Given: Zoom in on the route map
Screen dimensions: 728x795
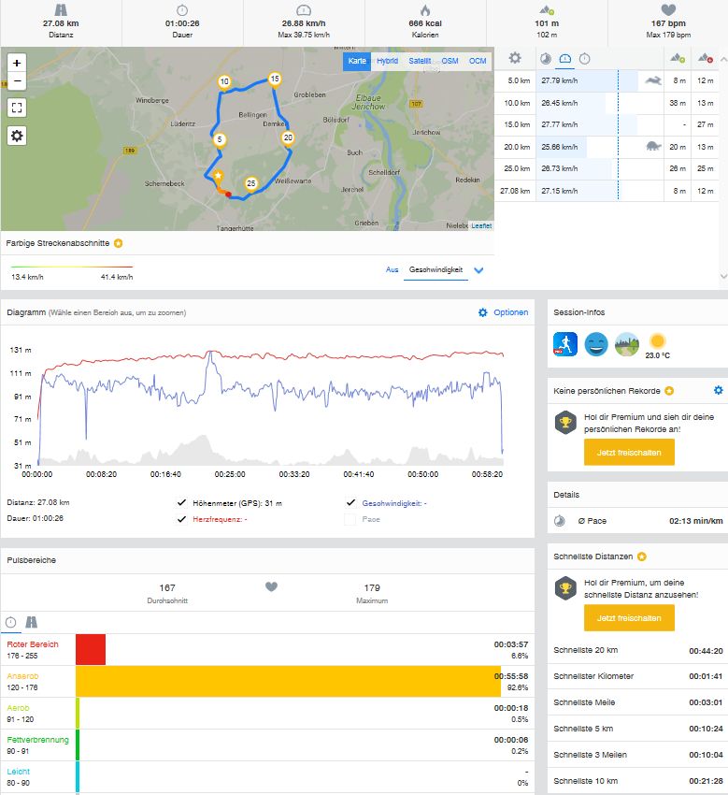Looking at the screenshot, I should coord(17,63).
